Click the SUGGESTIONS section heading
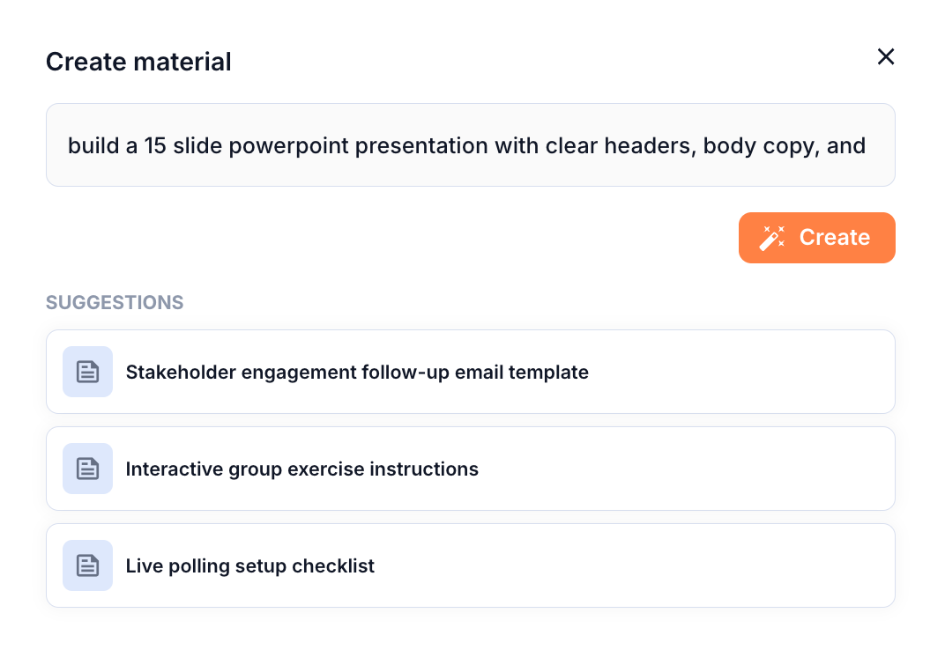945x650 pixels. coord(115,302)
